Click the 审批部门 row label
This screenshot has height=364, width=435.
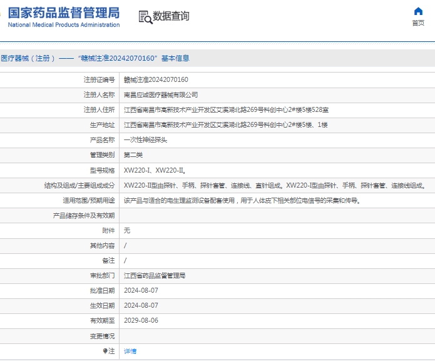(102, 276)
